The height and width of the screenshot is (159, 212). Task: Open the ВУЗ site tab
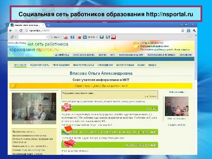pos(112,55)
